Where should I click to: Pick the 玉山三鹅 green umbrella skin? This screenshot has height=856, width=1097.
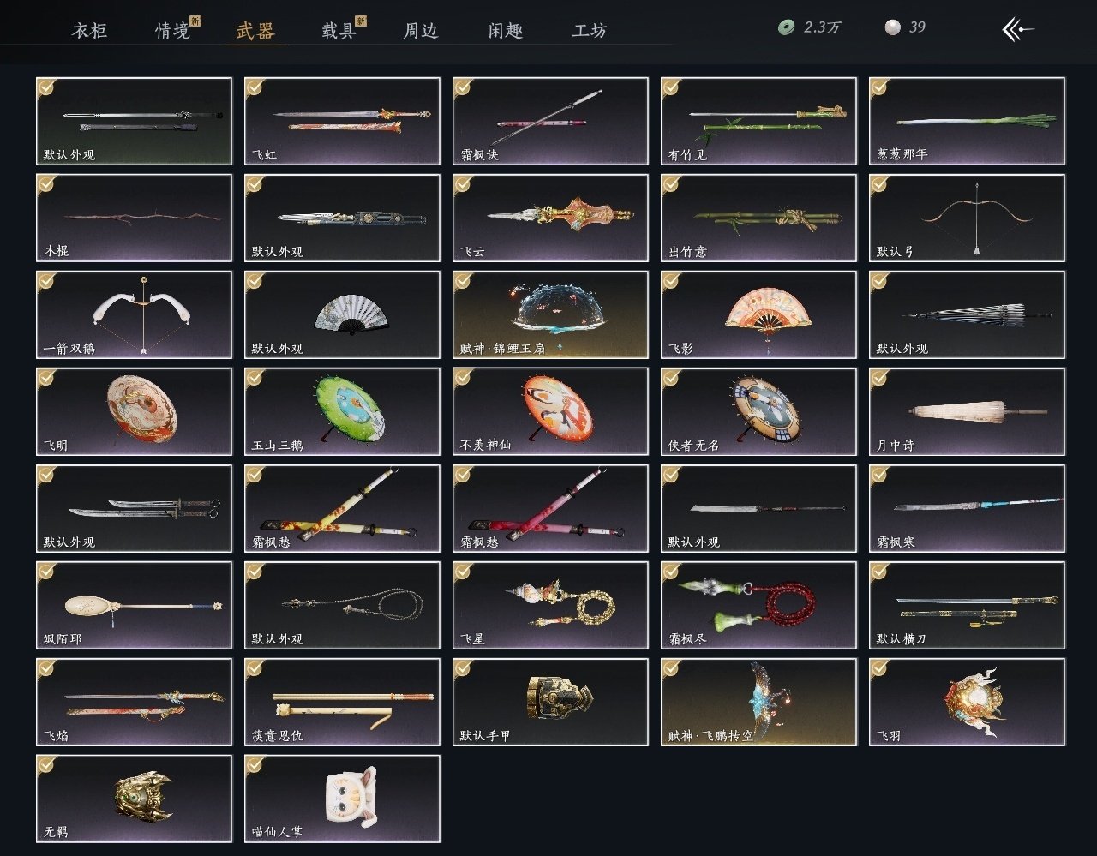point(342,411)
